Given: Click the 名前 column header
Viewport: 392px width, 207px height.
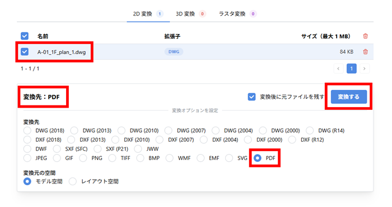Looking at the screenshot, I should (x=43, y=36).
